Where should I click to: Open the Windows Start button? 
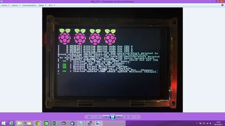[3, 123]
